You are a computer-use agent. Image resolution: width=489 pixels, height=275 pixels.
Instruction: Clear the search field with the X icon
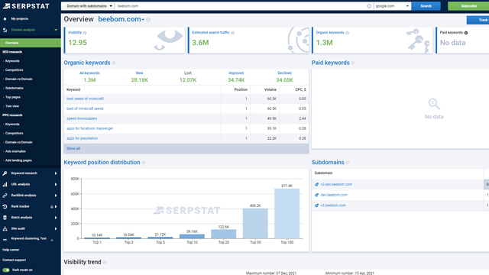[369, 6]
